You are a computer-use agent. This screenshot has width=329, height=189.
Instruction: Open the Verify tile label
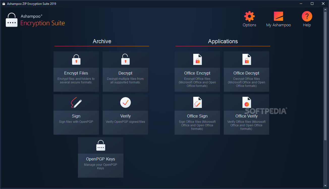click(x=125, y=116)
